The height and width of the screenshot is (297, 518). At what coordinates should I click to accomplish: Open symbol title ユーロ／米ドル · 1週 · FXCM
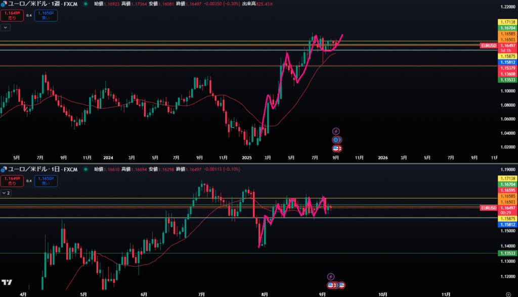pyautogui.click(x=42, y=4)
